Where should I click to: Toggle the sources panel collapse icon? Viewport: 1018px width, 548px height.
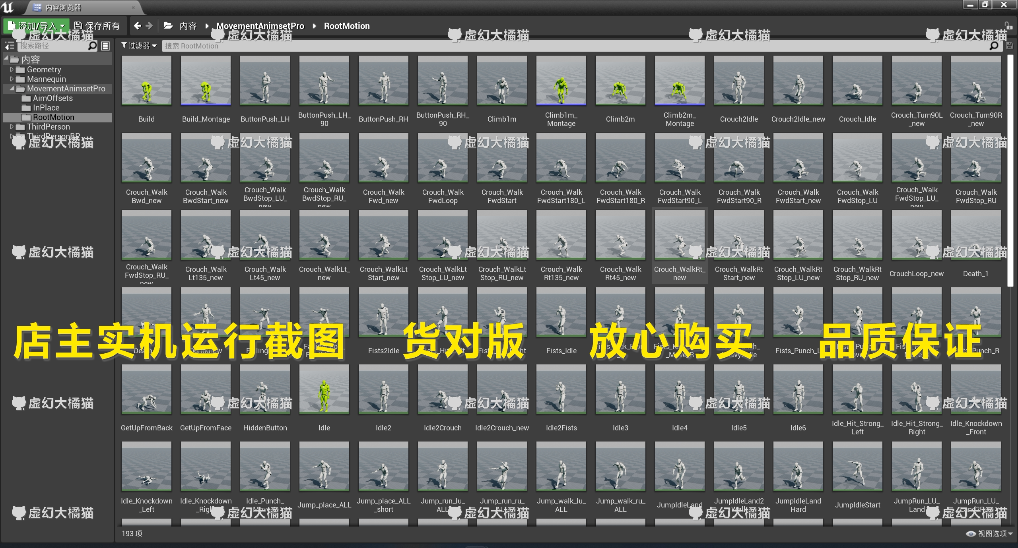pos(10,46)
